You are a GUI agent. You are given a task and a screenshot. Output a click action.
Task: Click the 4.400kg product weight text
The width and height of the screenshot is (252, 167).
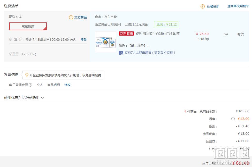point(203,39)
